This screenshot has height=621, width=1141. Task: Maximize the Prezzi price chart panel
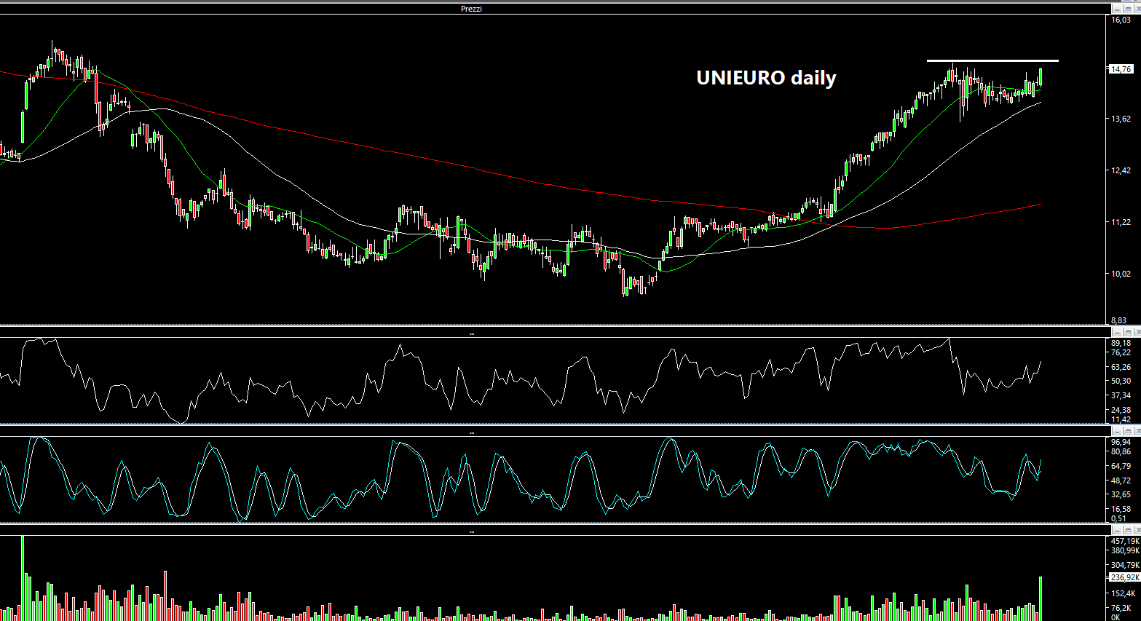[x=1127, y=9]
